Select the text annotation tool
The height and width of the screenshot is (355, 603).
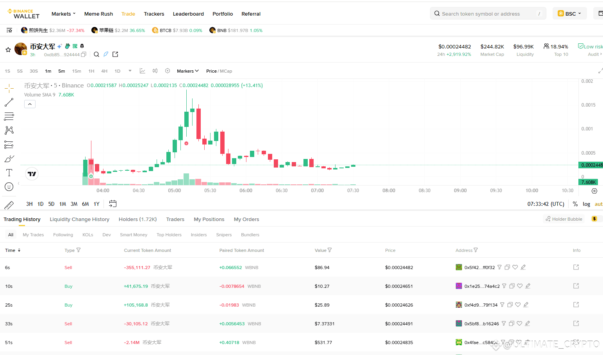click(9, 173)
